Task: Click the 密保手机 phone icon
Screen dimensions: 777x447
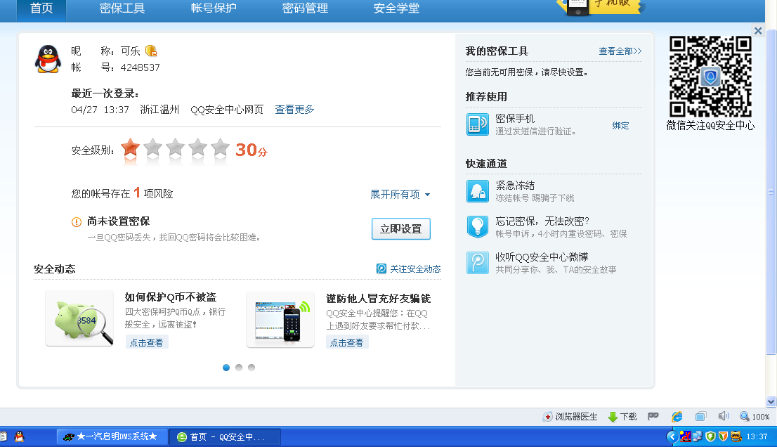Action: (x=477, y=124)
